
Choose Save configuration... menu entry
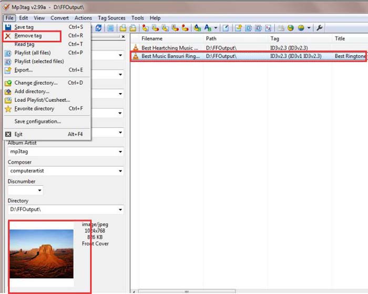(47, 121)
